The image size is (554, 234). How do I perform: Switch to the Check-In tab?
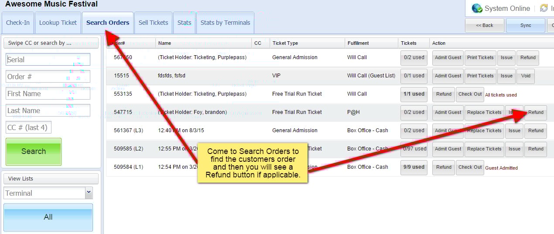pyautogui.click(x=18, y=23)
